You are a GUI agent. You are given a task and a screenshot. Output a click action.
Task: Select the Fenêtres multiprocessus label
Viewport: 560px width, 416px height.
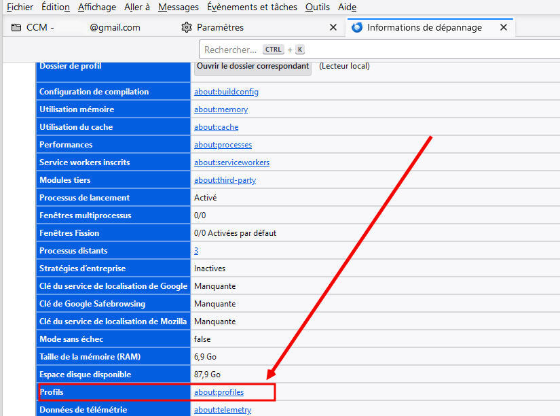pos(86,215)
